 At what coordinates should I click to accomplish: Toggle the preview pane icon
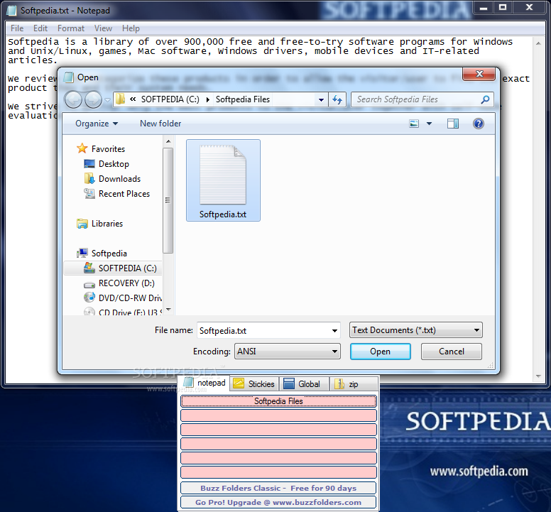pos(452,124)
